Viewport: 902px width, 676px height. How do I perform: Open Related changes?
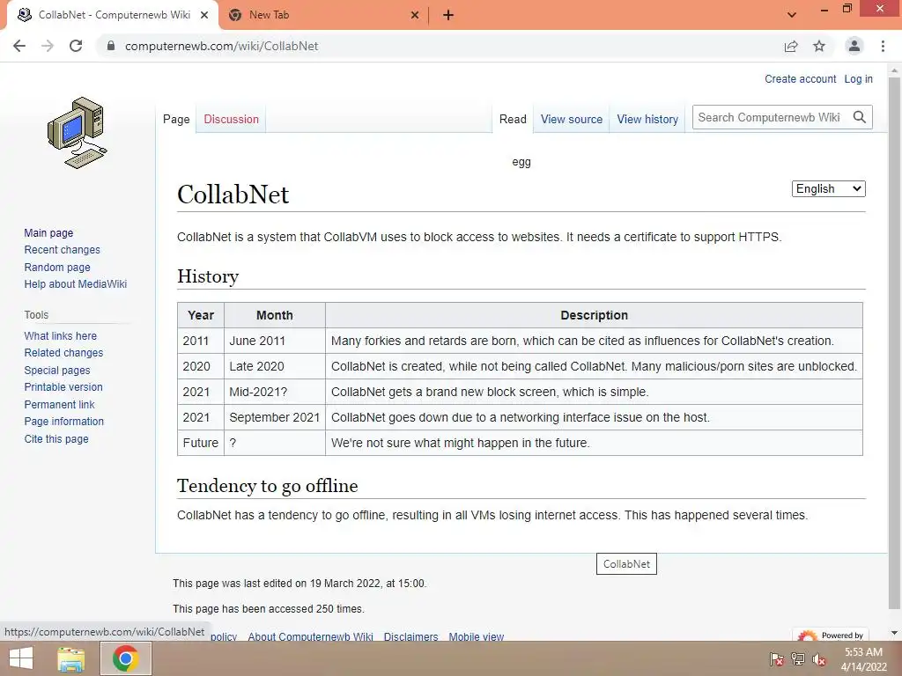point(63,352)
